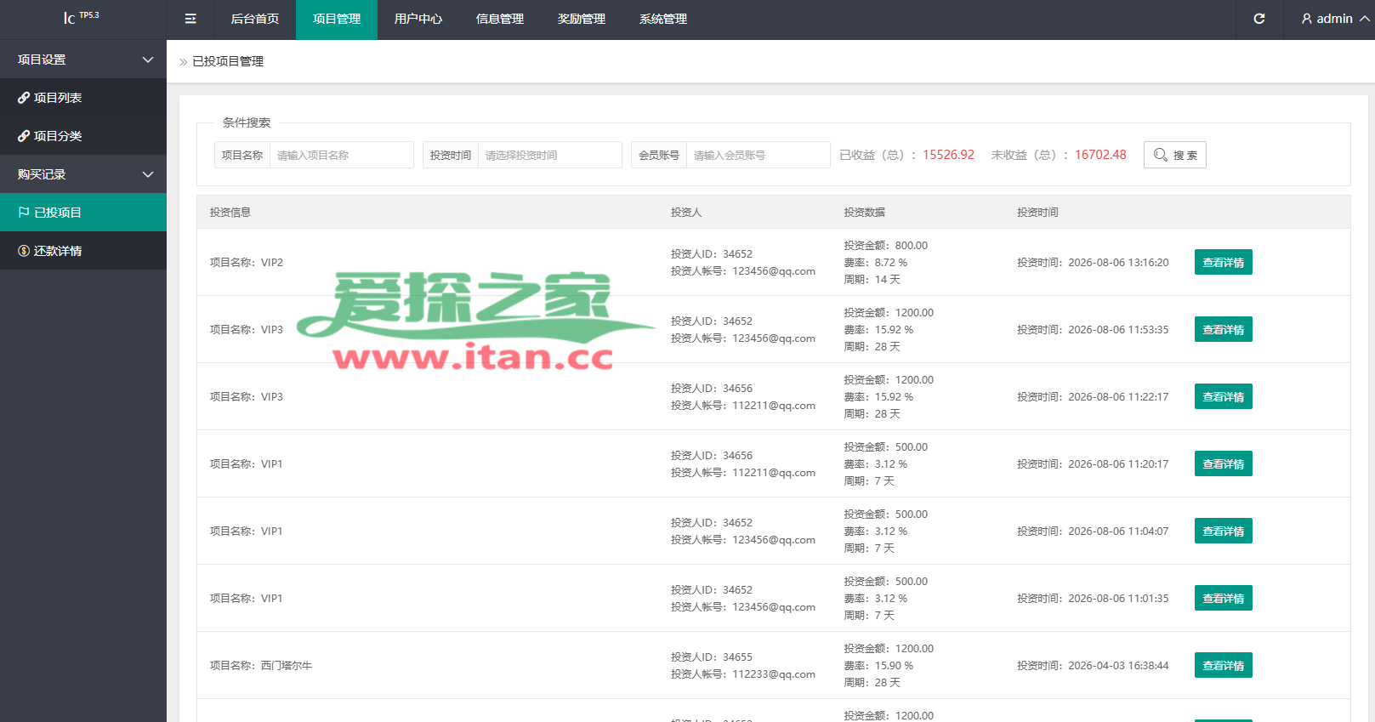View details for VIP1 investment at 11:20:17
This screenshot has height=722, width=1375.
pos(1223,463)
